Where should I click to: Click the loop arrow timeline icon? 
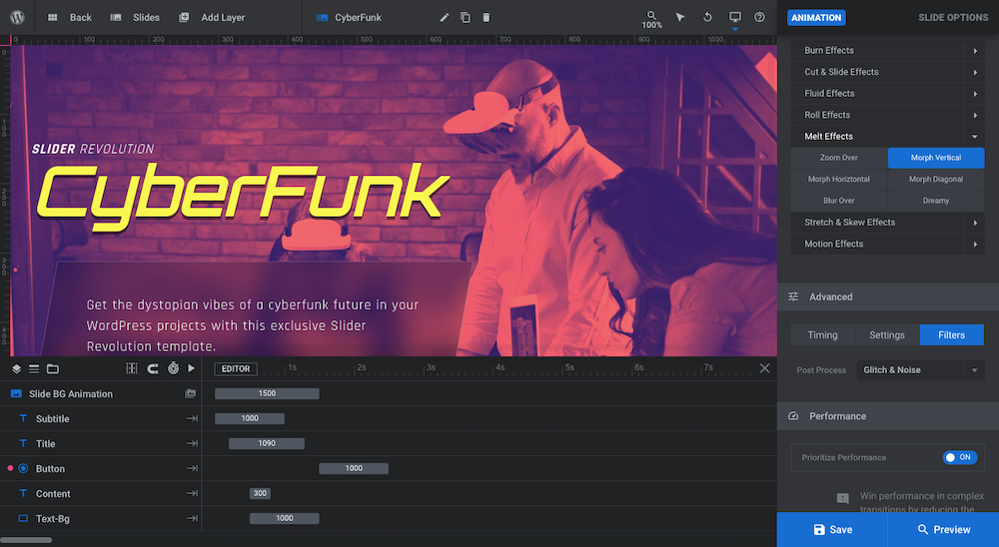coord(153,368)
